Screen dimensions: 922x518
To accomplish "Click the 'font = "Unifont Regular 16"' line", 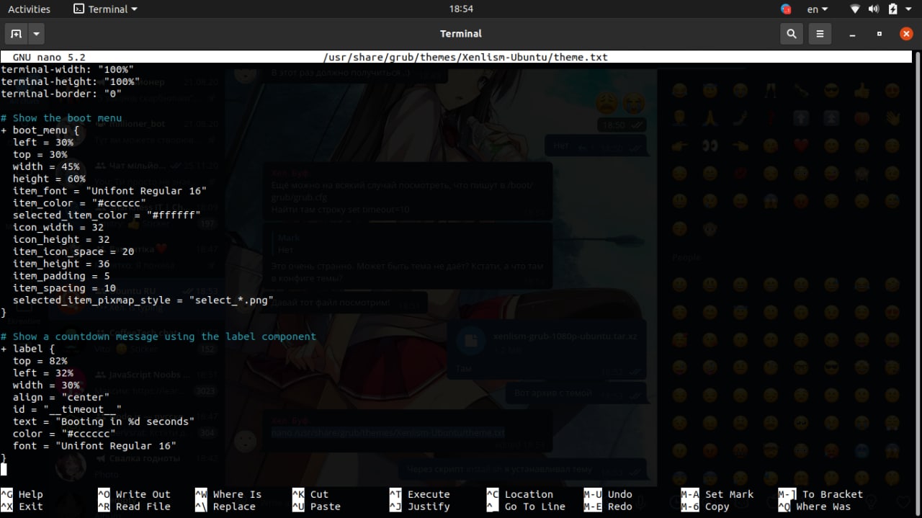I will pos(94,446).
